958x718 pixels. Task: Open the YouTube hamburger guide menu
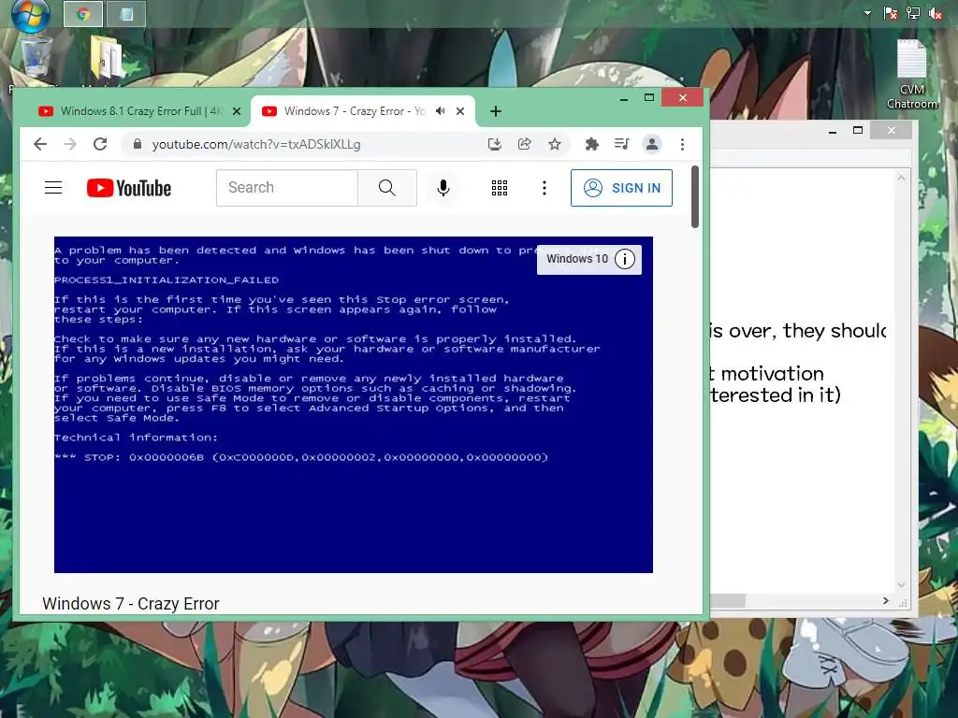53,187
